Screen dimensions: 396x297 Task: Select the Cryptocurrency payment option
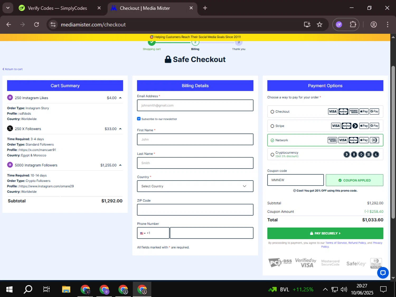[325, 154]
